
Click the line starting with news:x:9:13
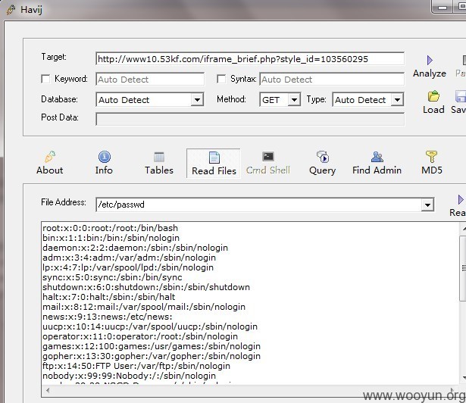click(x=108, y=317)
